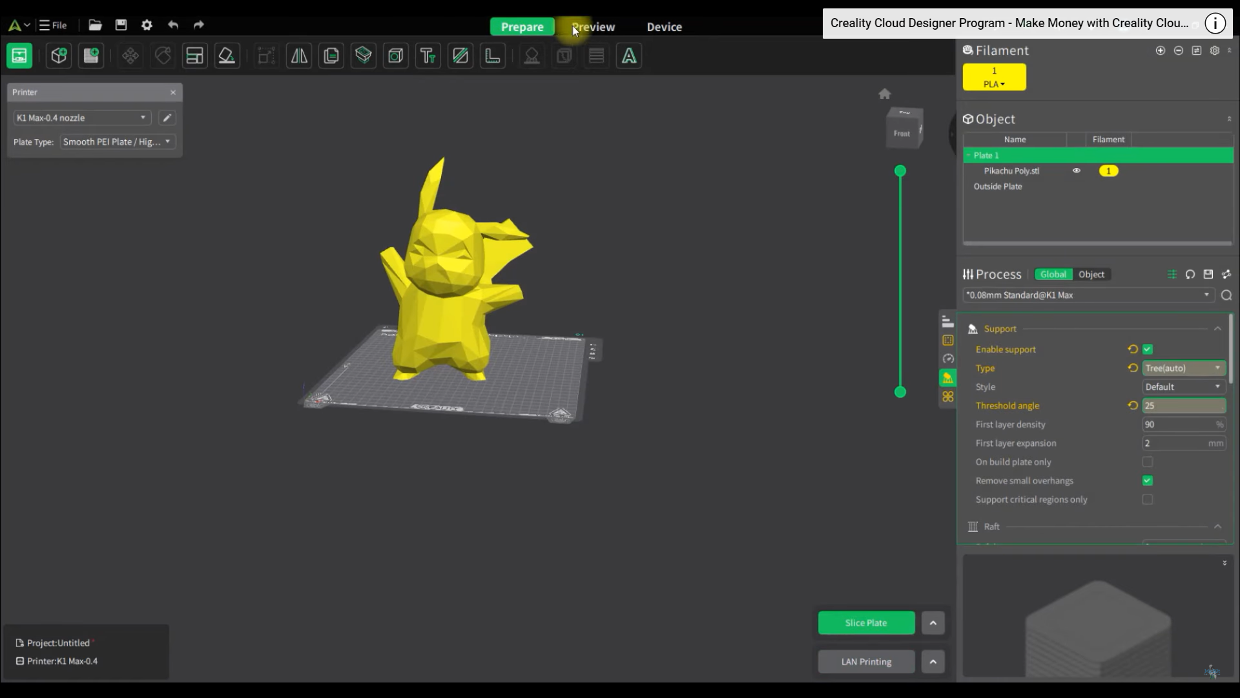Switch to Device tab

tap(665, 26)
